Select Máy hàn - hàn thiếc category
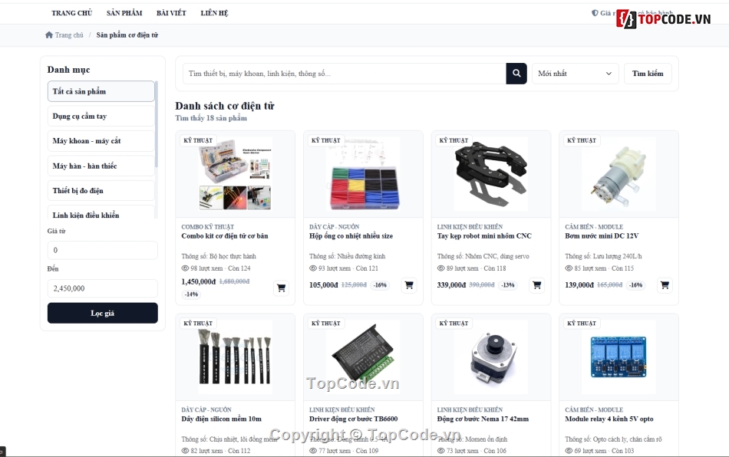The image size is (729, 457). (x=101, y=166)
